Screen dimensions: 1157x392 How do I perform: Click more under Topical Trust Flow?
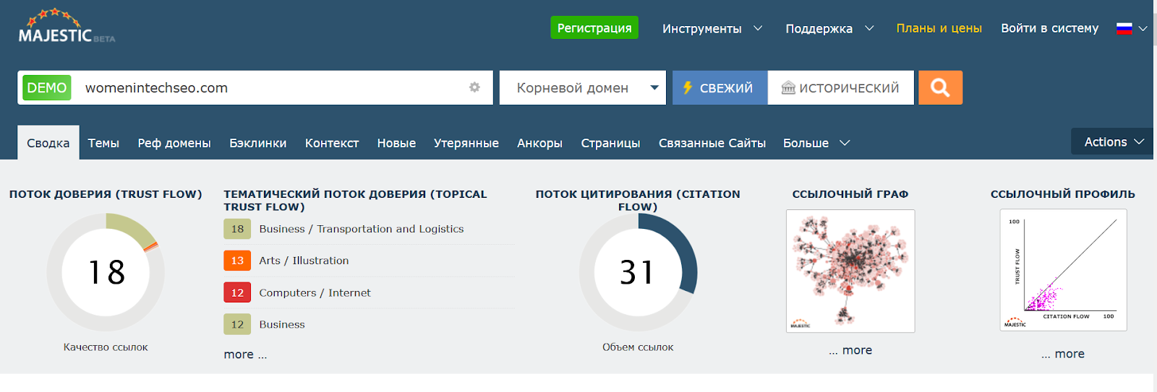(x=245, y=354)
